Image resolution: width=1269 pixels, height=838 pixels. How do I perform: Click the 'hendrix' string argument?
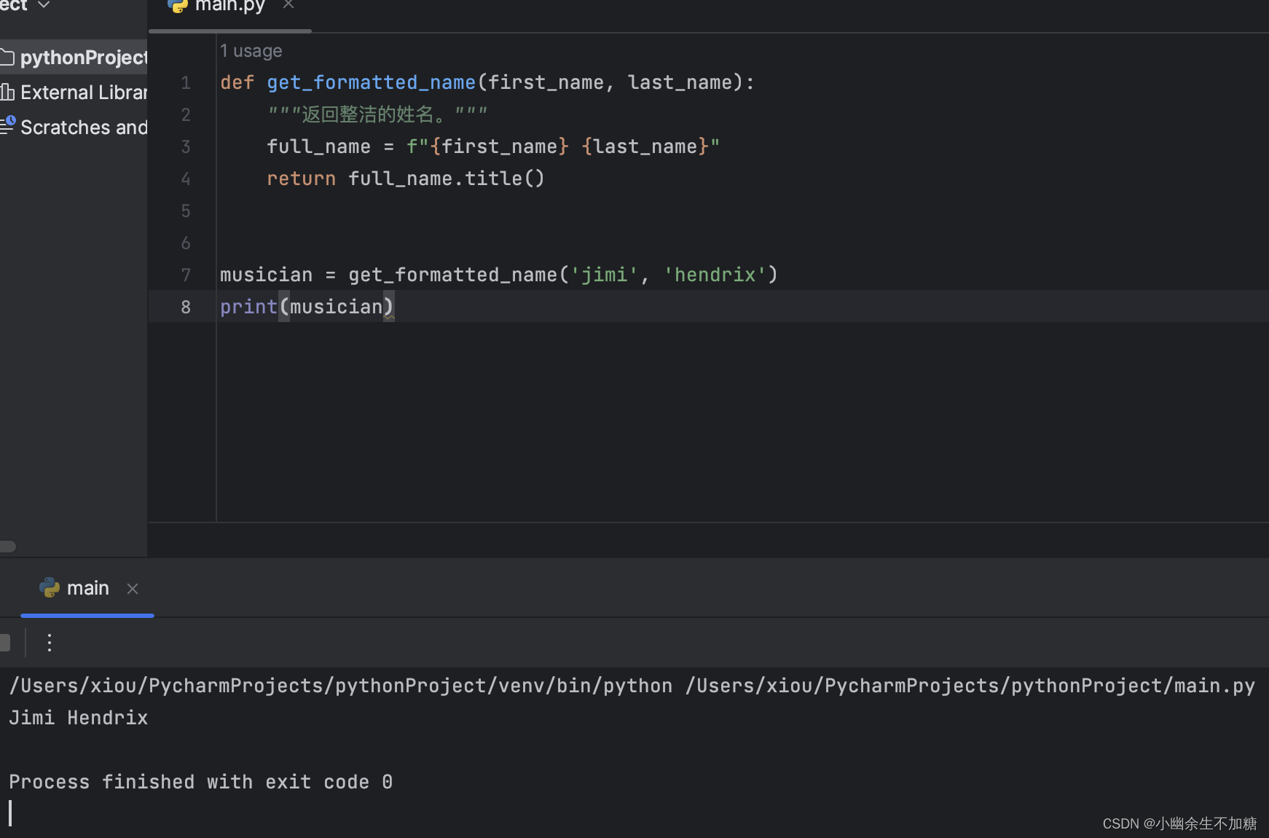715,275
